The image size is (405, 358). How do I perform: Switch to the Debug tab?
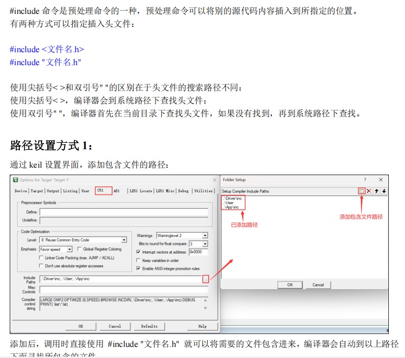click(x=183, y=191)
